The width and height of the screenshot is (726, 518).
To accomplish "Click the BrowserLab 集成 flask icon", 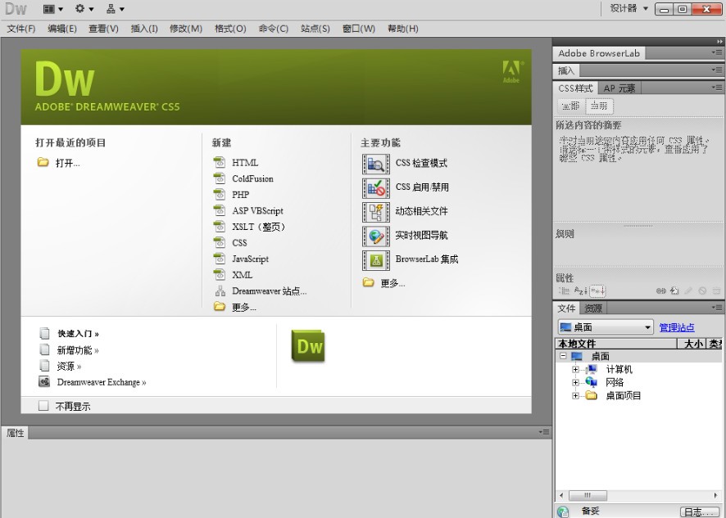I will [x=375, y=260].
